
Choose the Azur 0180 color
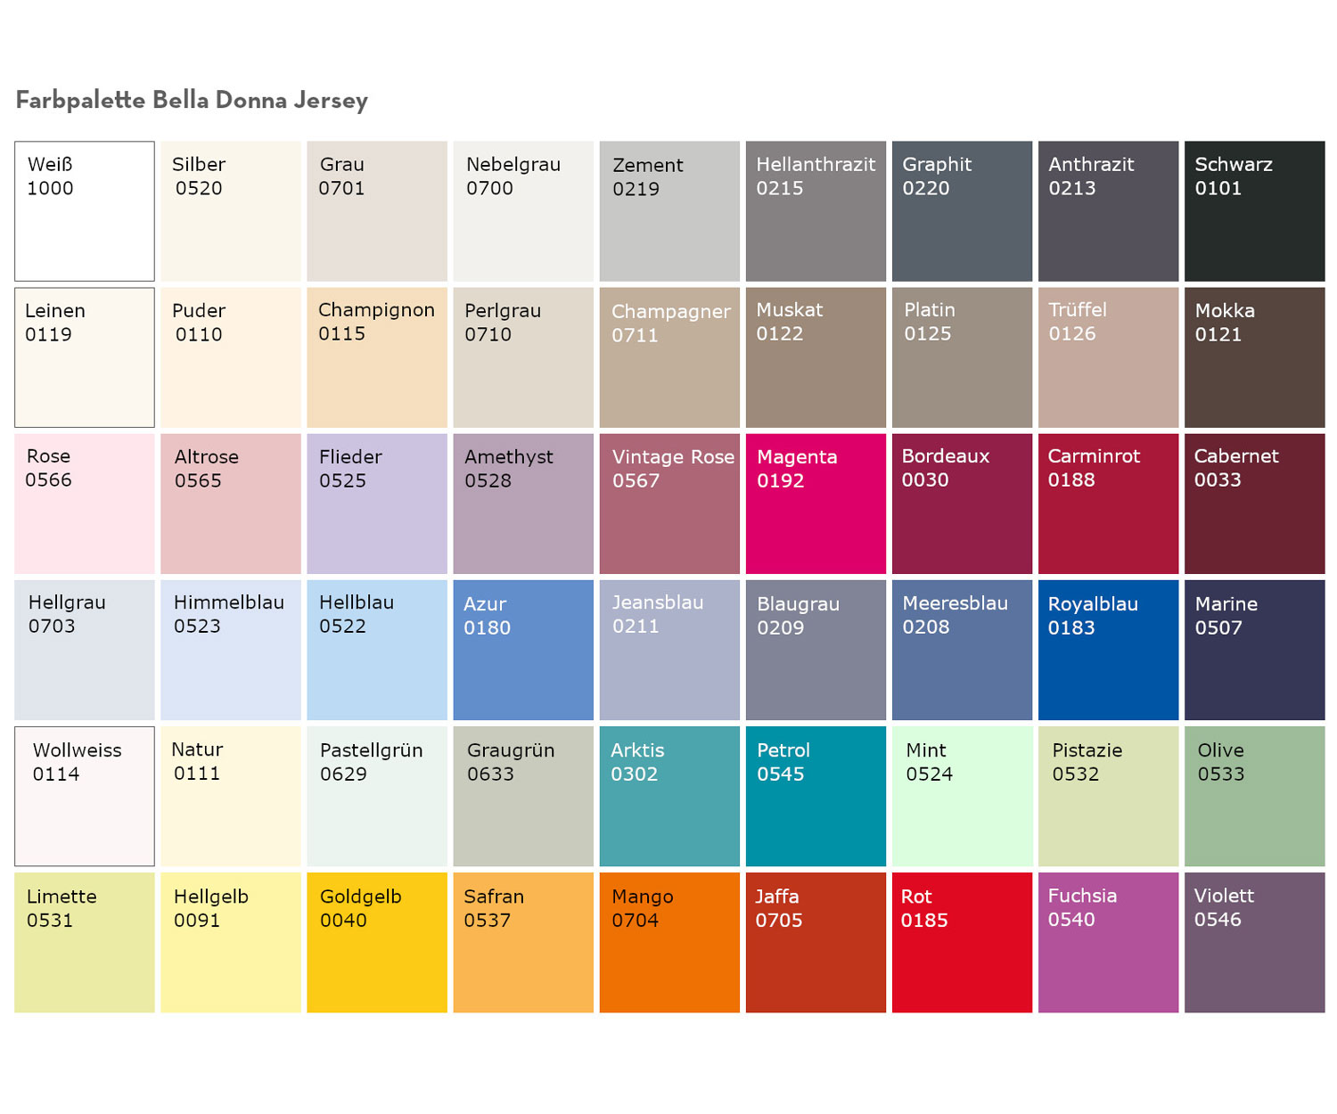point(523,650)
